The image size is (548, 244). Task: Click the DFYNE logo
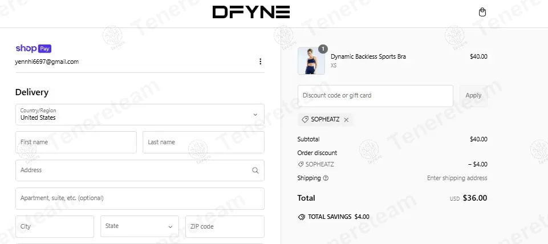click(x=251, y=12)
